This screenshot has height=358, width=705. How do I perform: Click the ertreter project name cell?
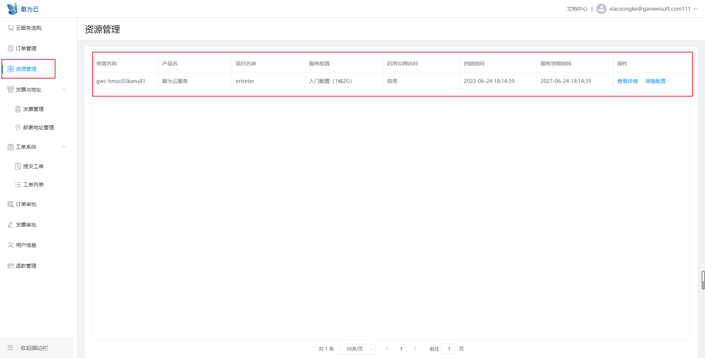[x=245, y=81]
